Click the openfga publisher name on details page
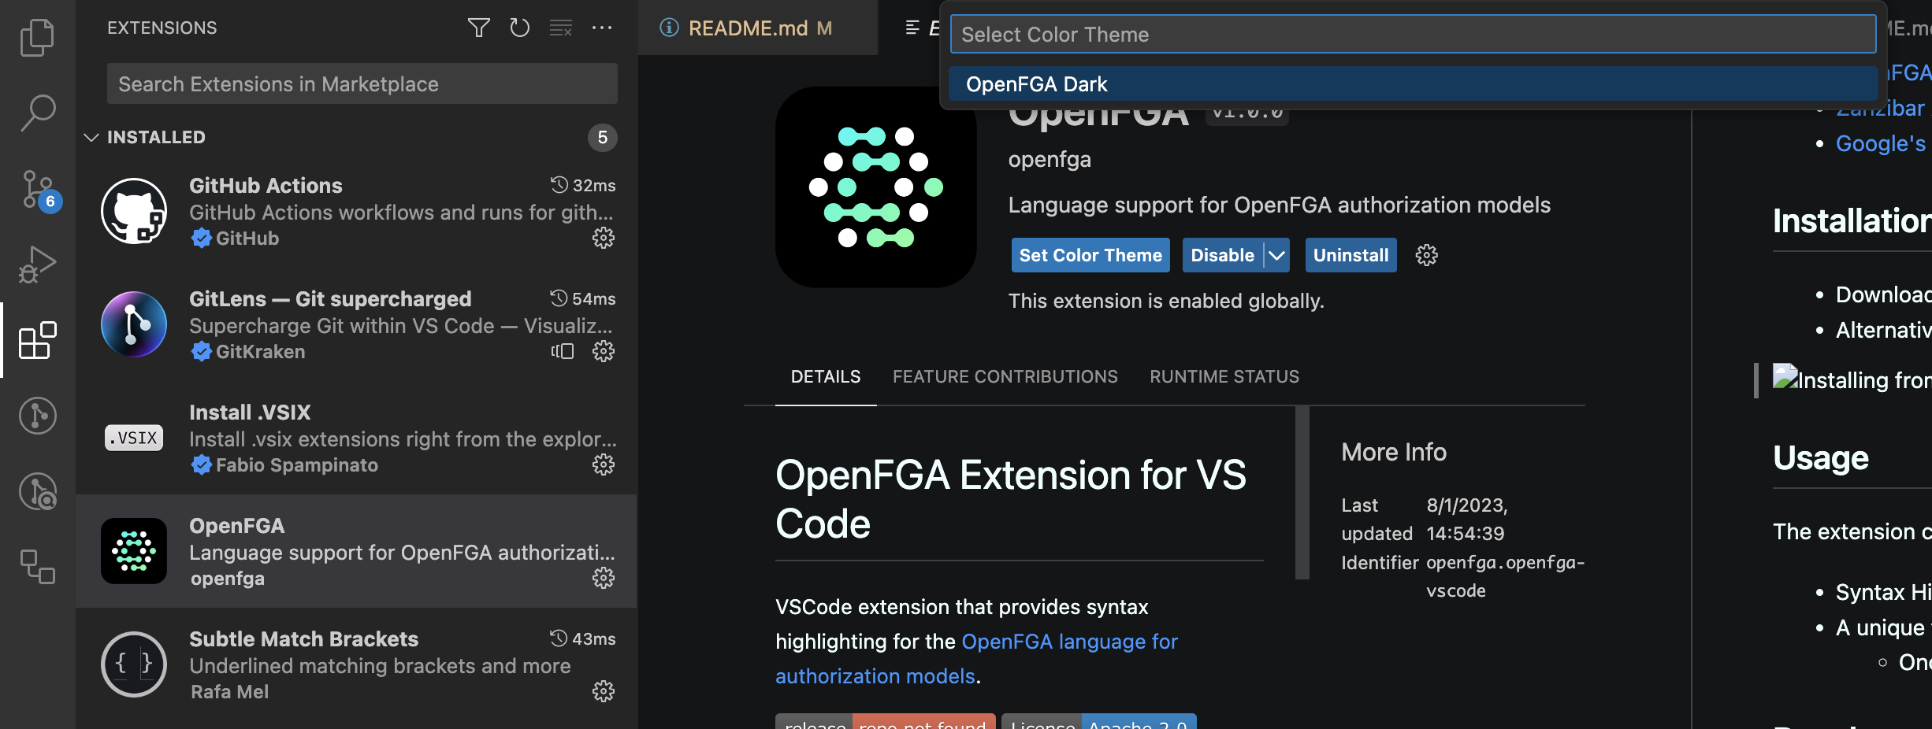The image size is (1932, 729). point(1050,160)
